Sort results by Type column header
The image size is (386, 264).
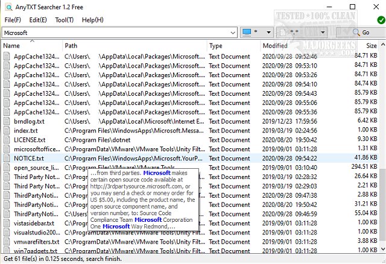[x=233, y=46]
